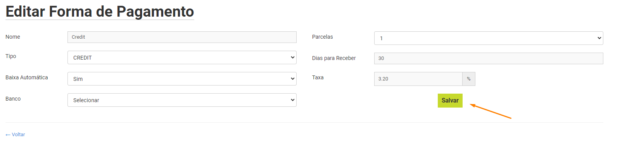Click the Parcelas label
This screenshot has width=627, height=142.
[323, 37]
